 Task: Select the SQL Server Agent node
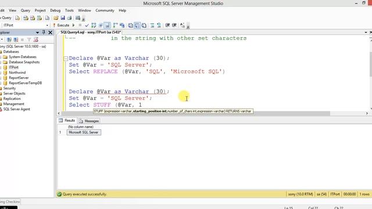pyautogui.click(x=17, y=109)
